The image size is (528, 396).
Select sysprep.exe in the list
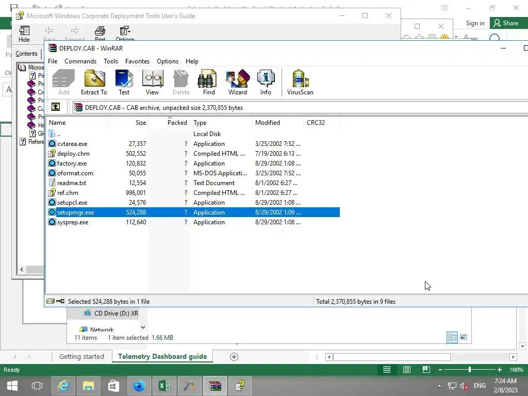(73, 222)
